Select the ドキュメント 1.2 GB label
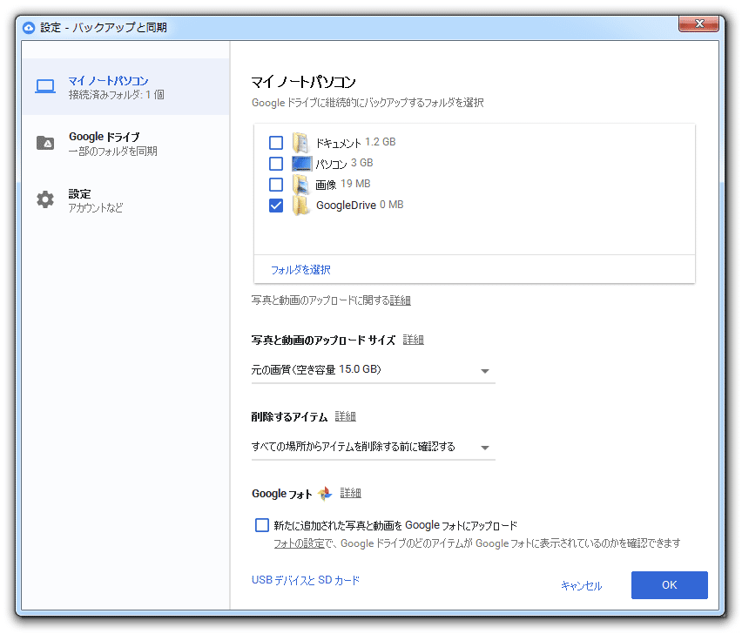The height and width of the screenshot is (634, 742). pos(355,143)
